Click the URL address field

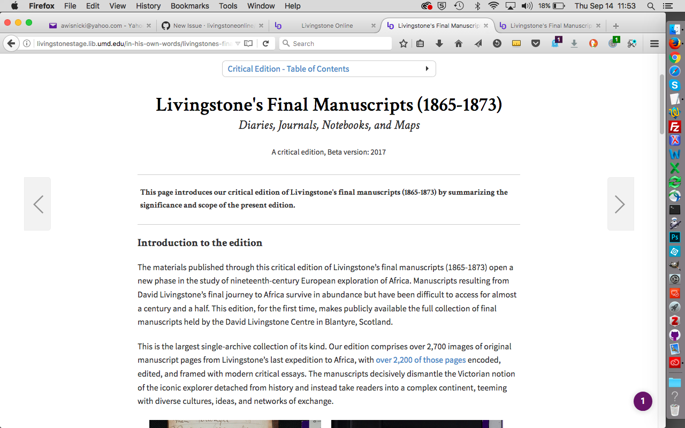coord(134,44)
